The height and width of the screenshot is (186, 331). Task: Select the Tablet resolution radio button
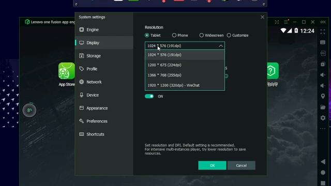click(x=147, y=35)
